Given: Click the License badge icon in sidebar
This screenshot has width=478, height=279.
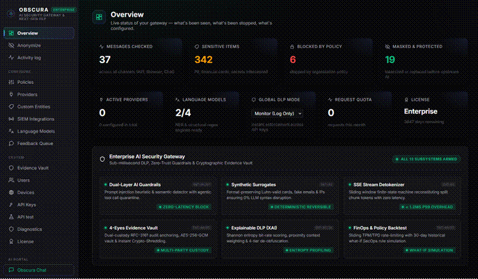Looking at the screenshot, I should coord(11,241).
